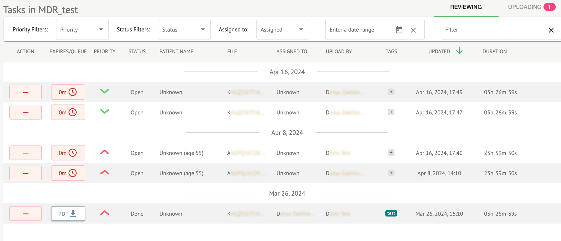Image resolution: width=561 pixels, height=241 pixels.
Task: Open the Assigned to dropdown
Action: pos(282,30)
